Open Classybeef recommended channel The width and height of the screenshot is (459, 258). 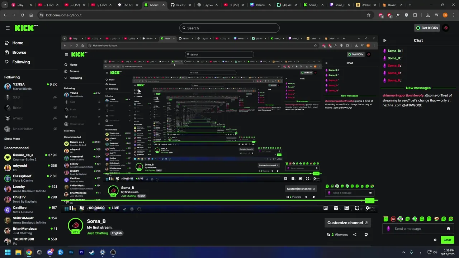tap(30, 178)
